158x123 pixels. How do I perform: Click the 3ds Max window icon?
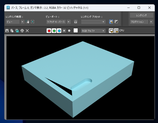8,8
